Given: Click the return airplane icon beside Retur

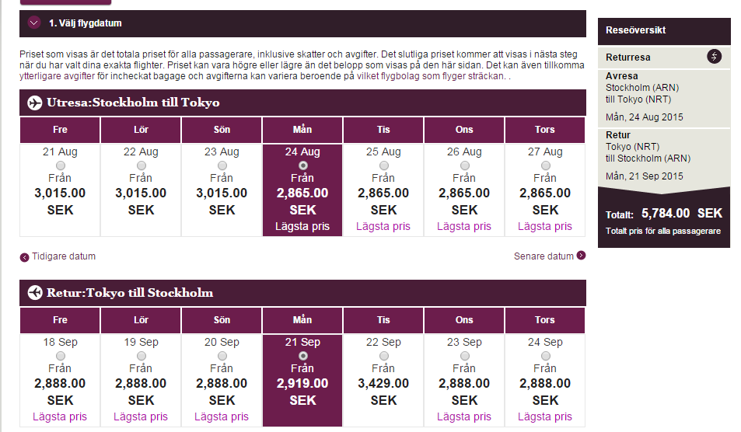Looking at the screenshot, I should [x=34, y=292].
